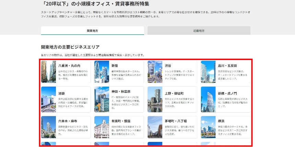Viewport: 295px width, 147px height.
Task: Click the 池袋 photo thumbnail
Action: [x=48, y=99]
